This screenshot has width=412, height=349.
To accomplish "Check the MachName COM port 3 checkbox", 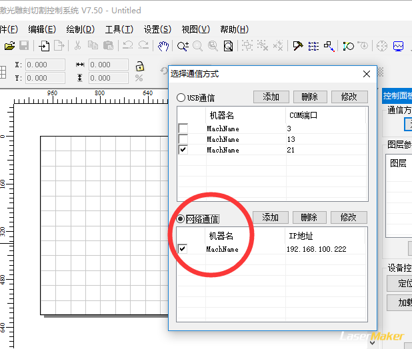I will (x=183, y=129).
